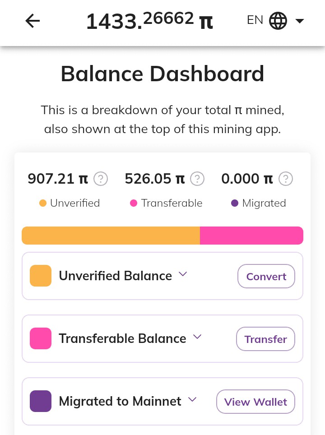Click the pink segment of balance bar
The image size is (325, 435).
(x=251, y=236)
